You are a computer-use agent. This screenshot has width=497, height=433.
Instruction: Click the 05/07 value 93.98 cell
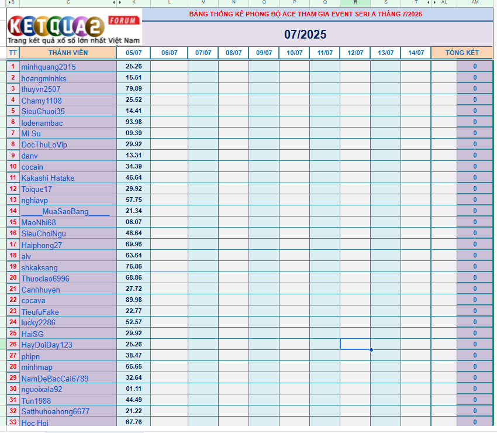coord(133,122)
